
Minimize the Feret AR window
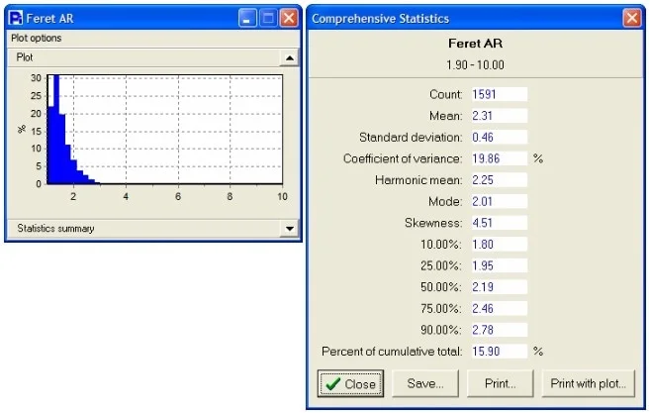click(x=247, y=18)
